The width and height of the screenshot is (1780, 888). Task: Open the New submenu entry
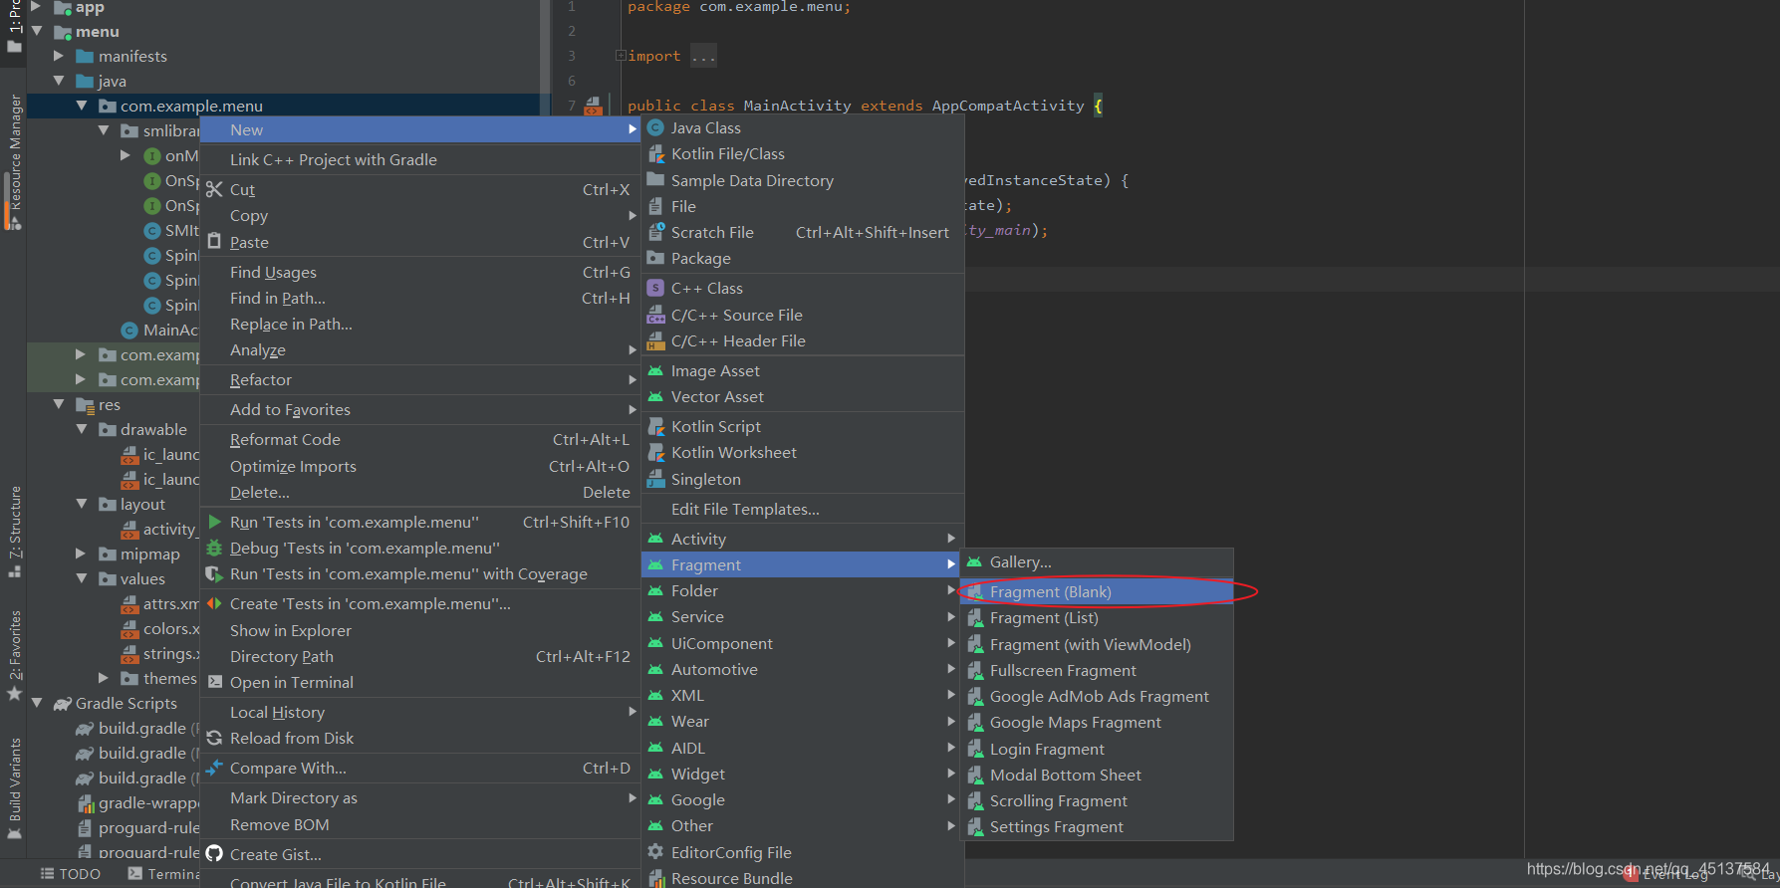point(420,129)
